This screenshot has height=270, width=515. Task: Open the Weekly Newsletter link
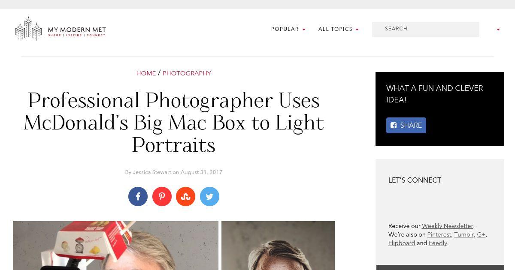447,226
